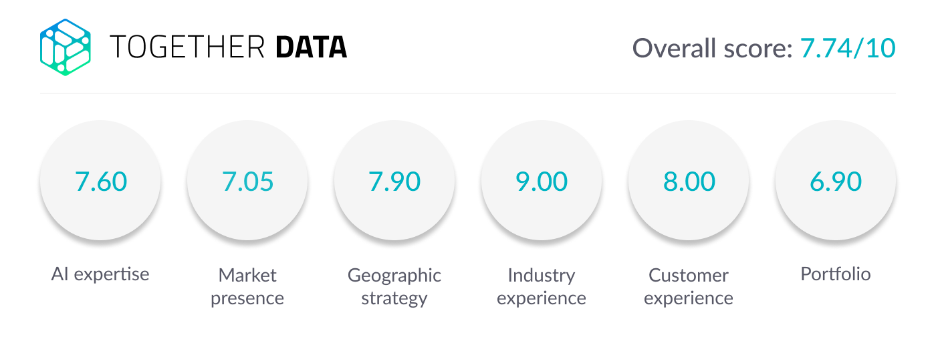
Task: Click the word TOGETHER in the header
Action: click(x=188, y=47)
